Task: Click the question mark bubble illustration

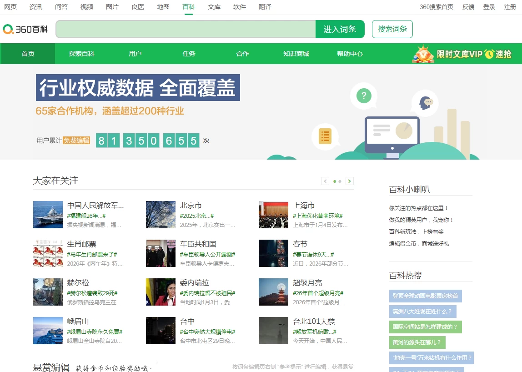Action: (363, 96)
